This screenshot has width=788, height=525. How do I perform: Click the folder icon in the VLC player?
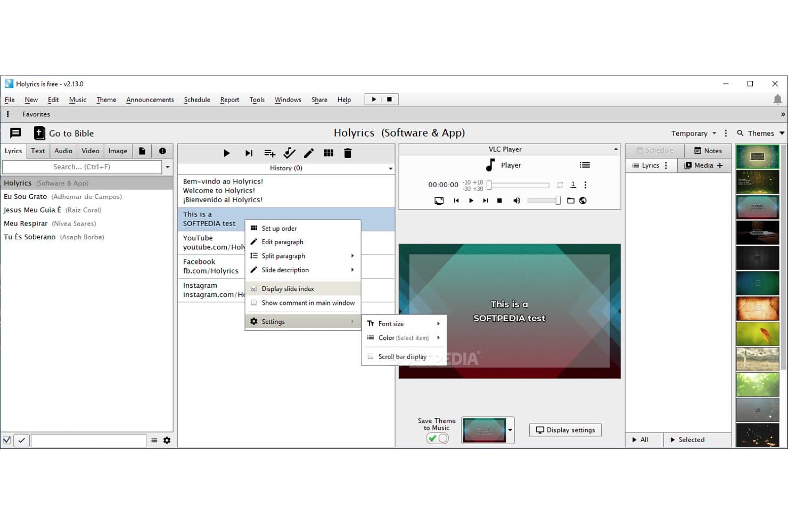pos(571,201)
